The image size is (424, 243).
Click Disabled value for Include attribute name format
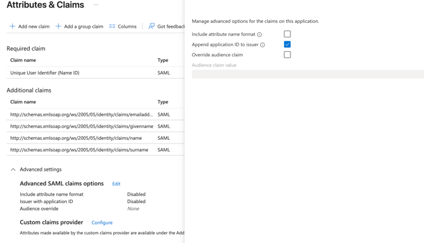136,194
